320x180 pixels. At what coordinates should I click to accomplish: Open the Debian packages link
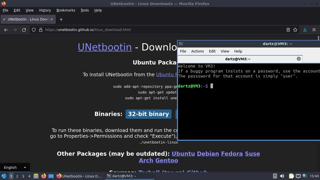tap(208, 154)
